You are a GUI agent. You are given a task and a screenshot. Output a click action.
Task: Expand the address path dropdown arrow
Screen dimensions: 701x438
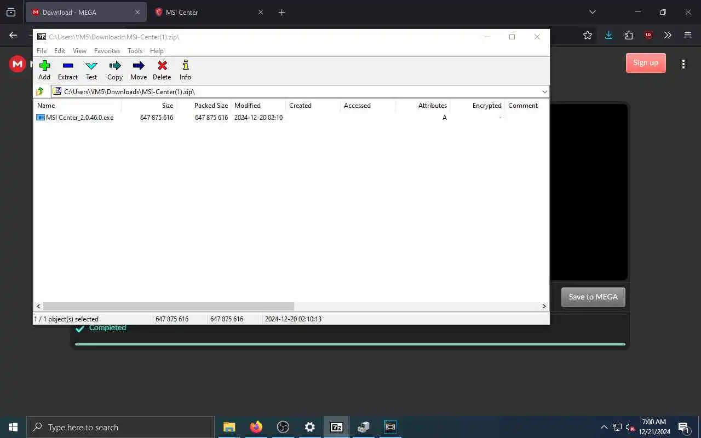pyautogui.click(x=544, y=91)
